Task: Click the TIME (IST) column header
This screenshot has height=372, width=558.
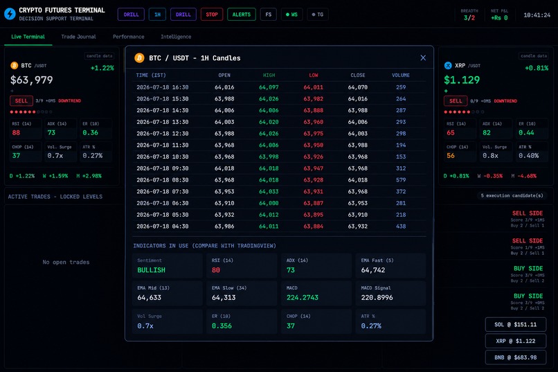Action: tap(151, 75)
